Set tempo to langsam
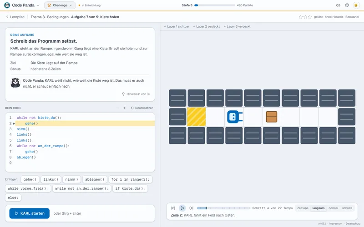The image size is (364, 227). 318,208
